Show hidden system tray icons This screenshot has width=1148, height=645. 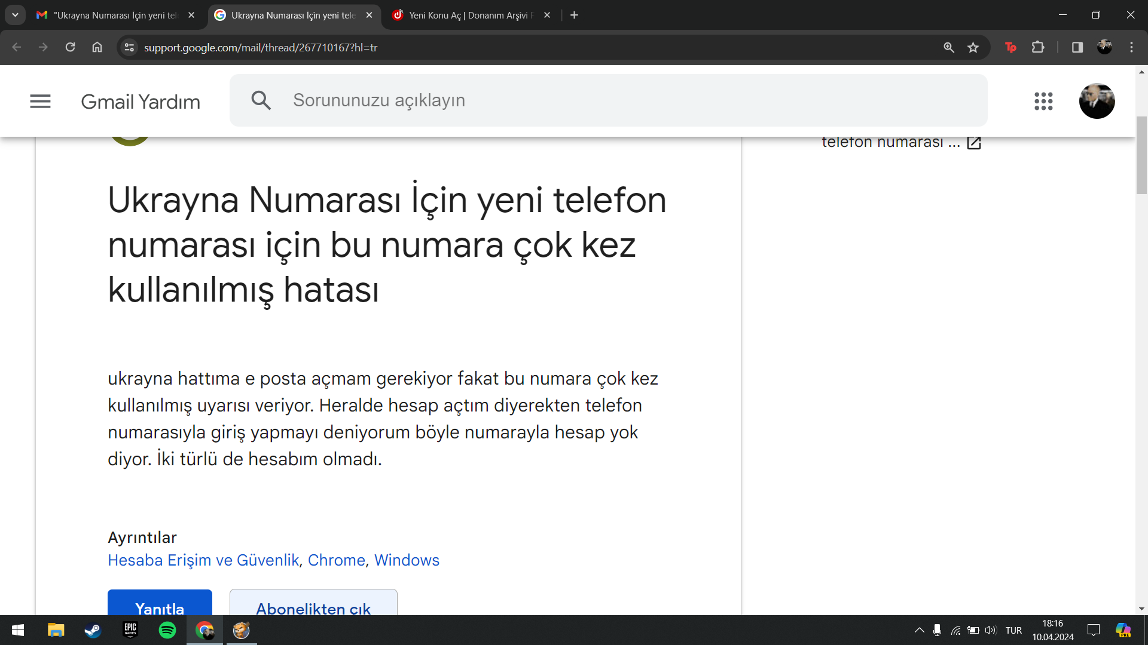pyautogui.click(x=920, y=630)
